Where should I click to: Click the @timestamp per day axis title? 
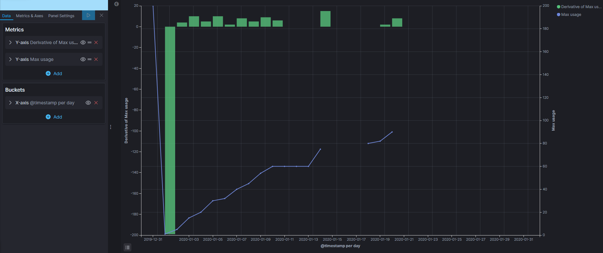click(x=340, y=246)
